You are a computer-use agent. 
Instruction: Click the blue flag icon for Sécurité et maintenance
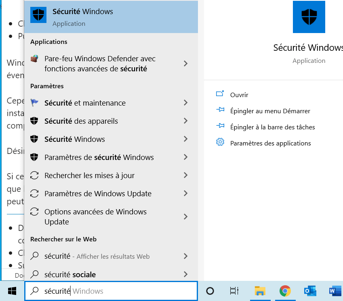34,102
